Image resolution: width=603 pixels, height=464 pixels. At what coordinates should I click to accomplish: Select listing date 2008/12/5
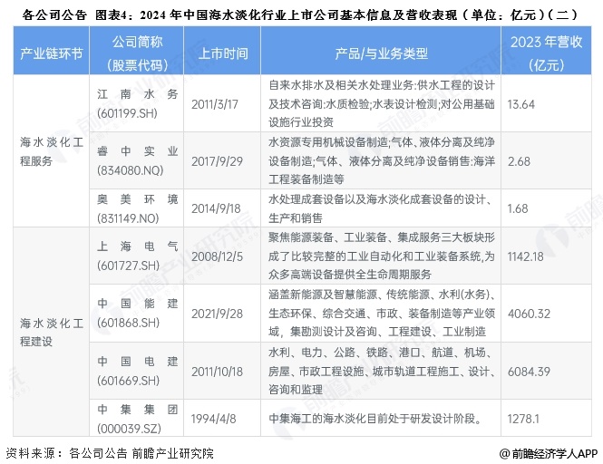[x=217, y=256]
